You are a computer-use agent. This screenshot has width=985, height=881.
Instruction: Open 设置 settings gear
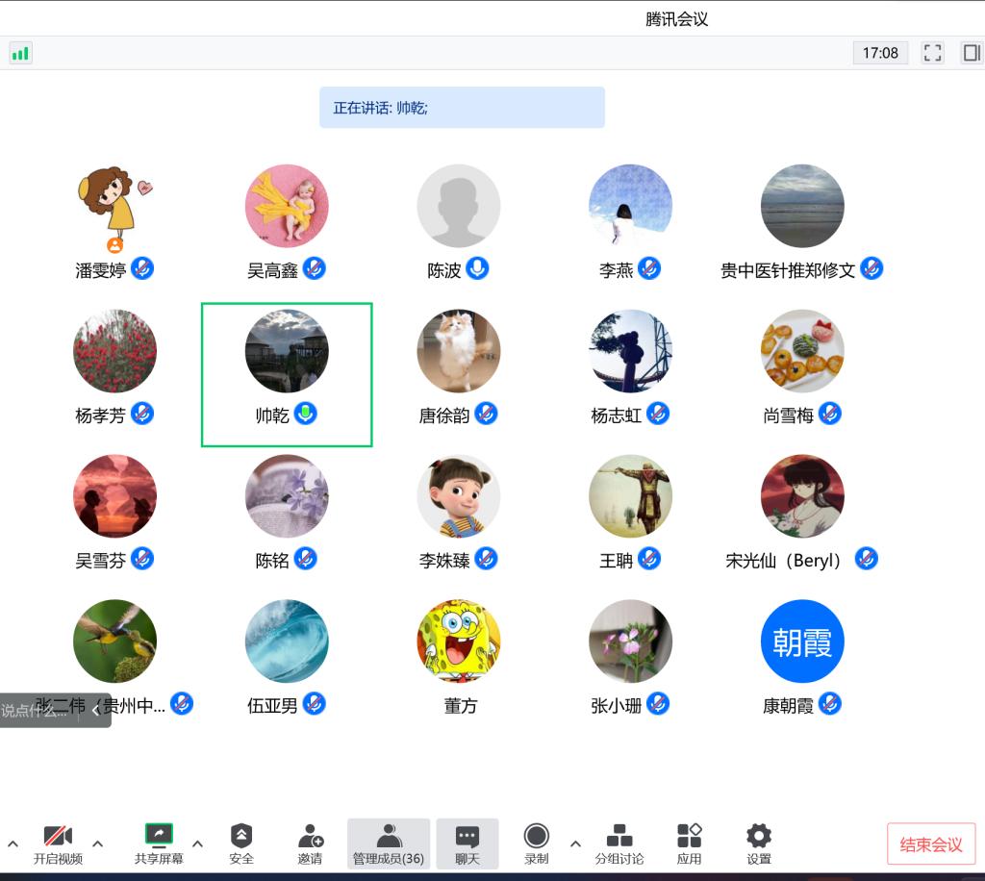tap(759, 843)
